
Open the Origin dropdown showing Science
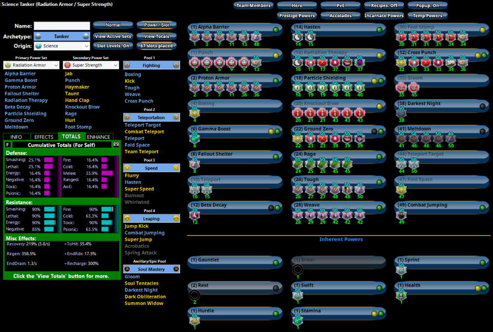(62, 46)
